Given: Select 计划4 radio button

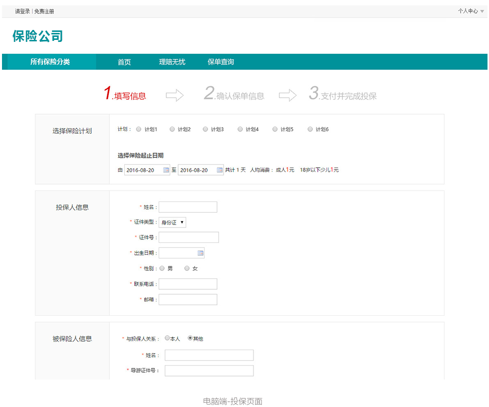Looking at the screenshot, I should 240,129.
